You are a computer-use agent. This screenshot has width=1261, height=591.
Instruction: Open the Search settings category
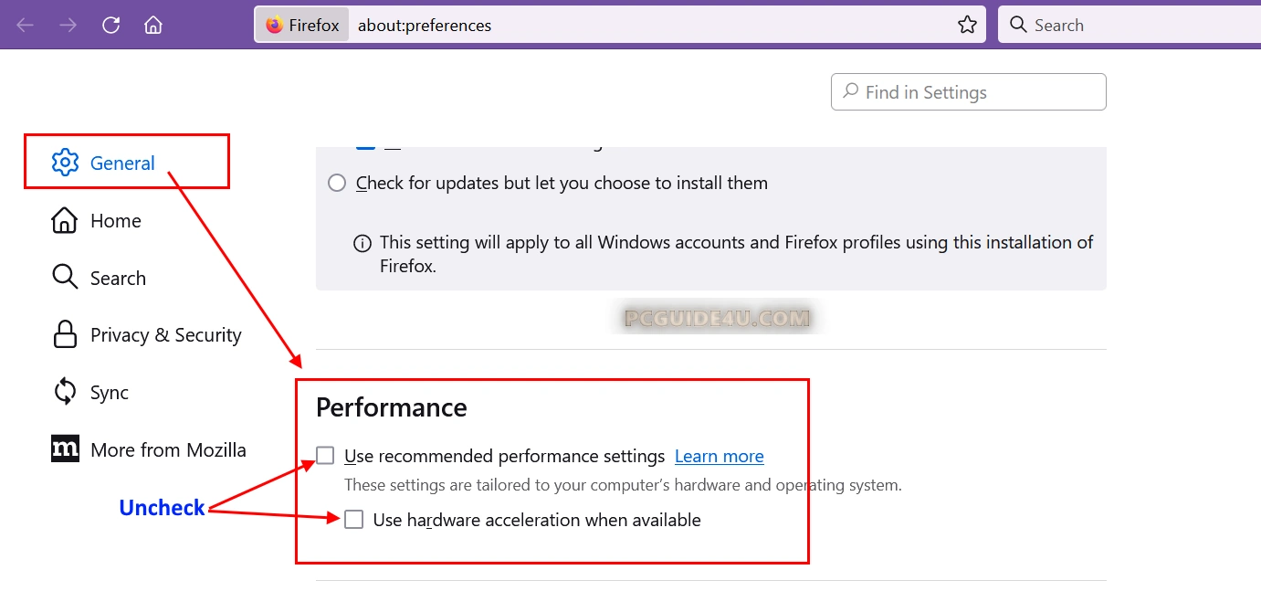[x=118, y=279]
